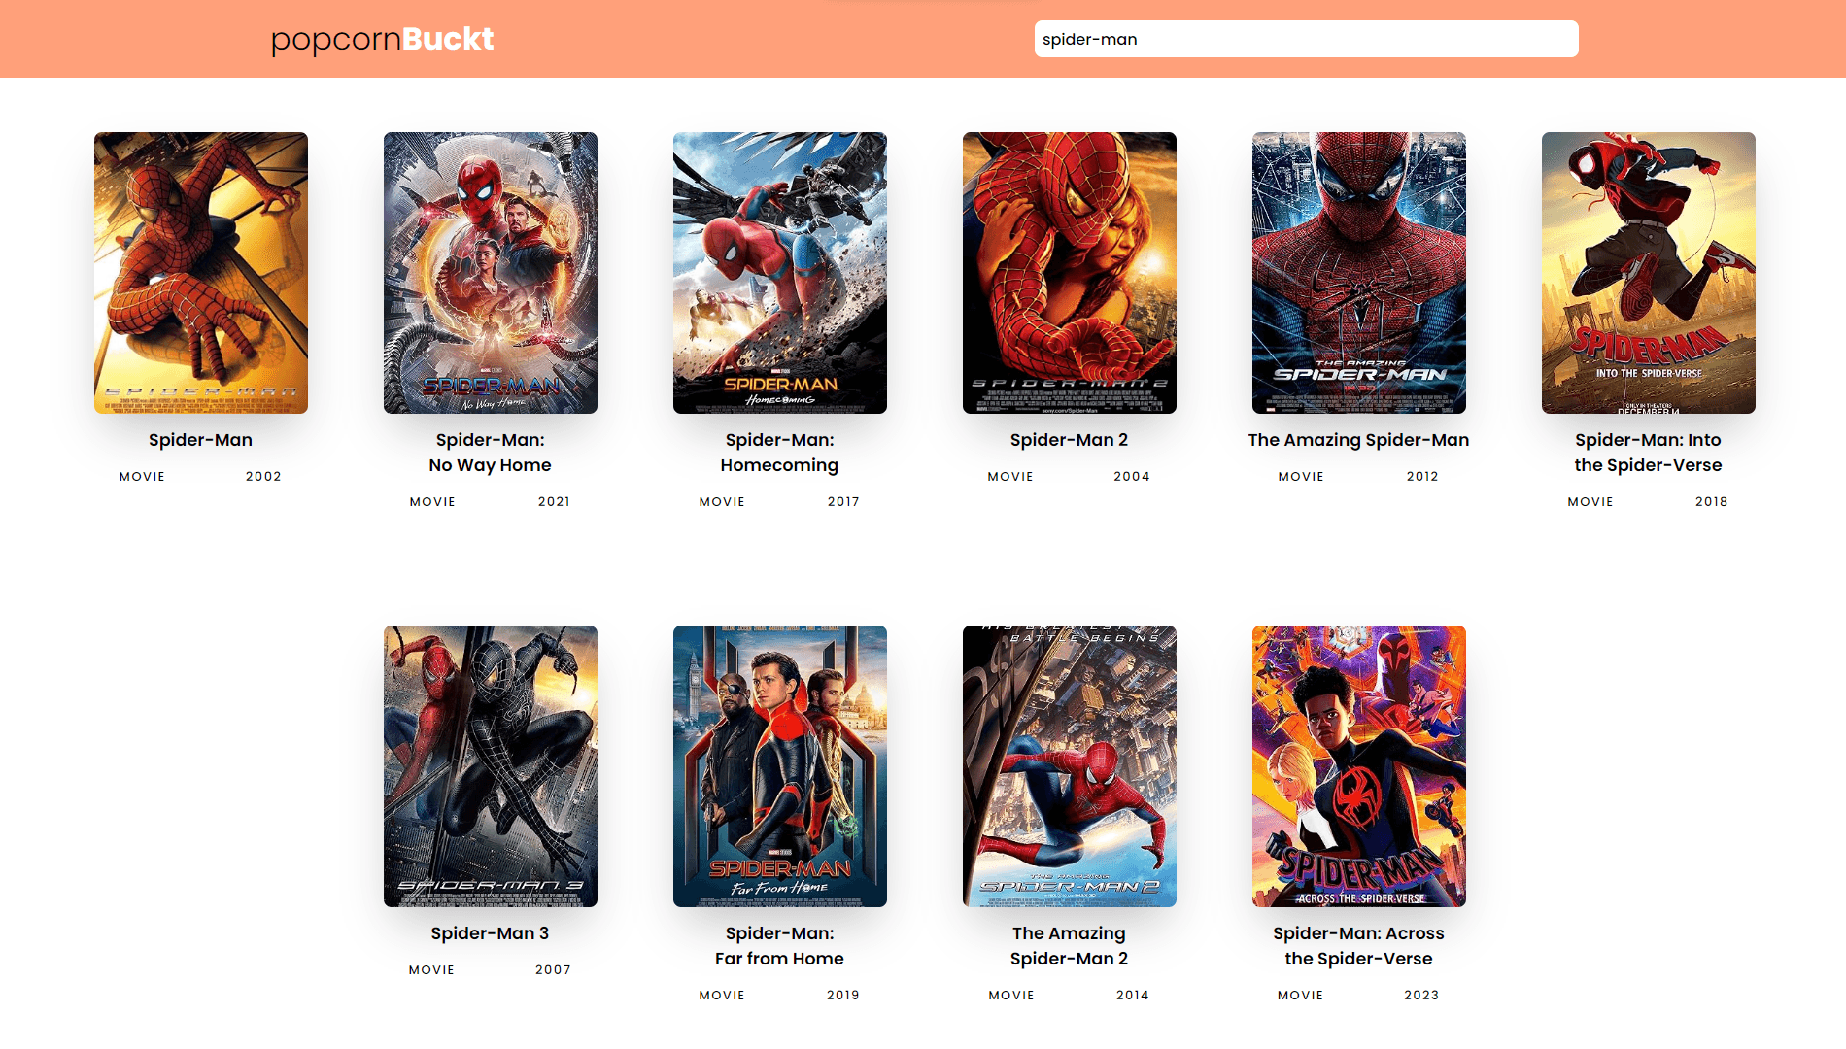Click The Amazing Spider-Man poster

(x=1359, y=273)
